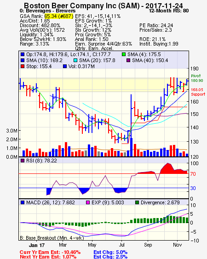
Task: Click the red 168.05 Support label
Action: 198,92
